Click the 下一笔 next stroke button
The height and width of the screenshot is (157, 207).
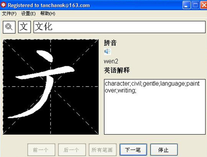click(133, 150)
